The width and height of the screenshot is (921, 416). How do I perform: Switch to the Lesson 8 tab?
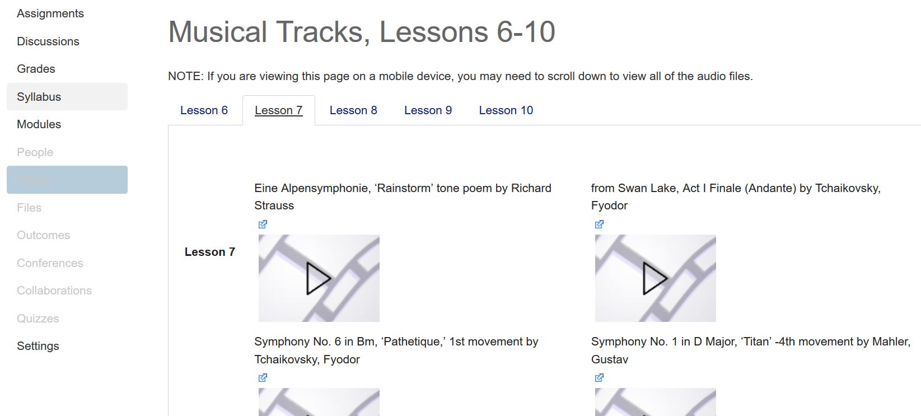coord(353,110)
